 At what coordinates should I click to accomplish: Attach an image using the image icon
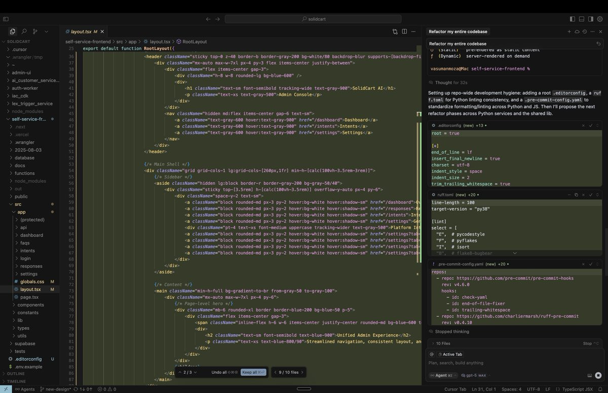(x=590, y=375)
